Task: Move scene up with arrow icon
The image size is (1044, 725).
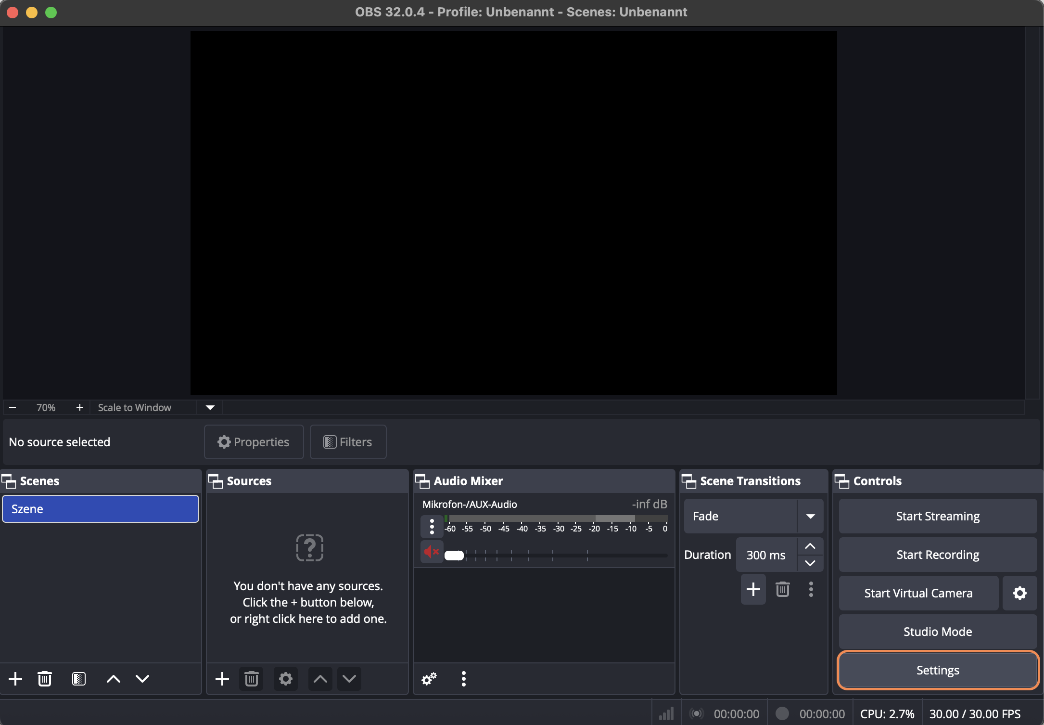Action: [x=114, y=679]
